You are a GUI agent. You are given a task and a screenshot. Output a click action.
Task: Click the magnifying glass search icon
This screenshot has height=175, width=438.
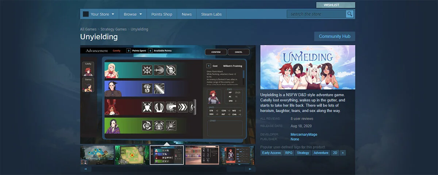350,14
